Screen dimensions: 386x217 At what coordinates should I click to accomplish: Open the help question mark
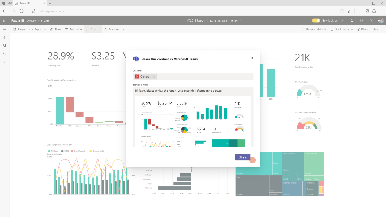tap(371, 20)
